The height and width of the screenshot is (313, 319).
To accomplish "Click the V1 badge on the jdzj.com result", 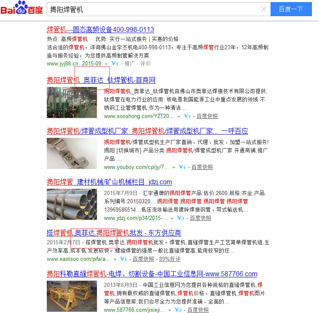I will coord(181,218).
